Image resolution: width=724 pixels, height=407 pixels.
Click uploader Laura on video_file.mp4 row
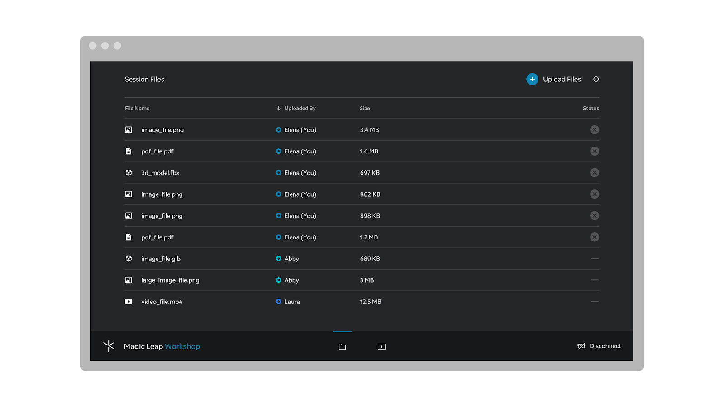292,302
